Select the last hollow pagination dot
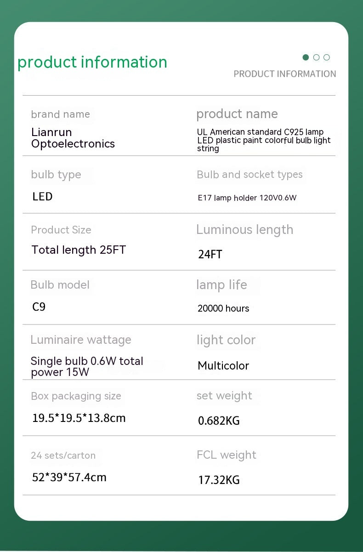This screenshot has width=363, height=552. [327, 57]
